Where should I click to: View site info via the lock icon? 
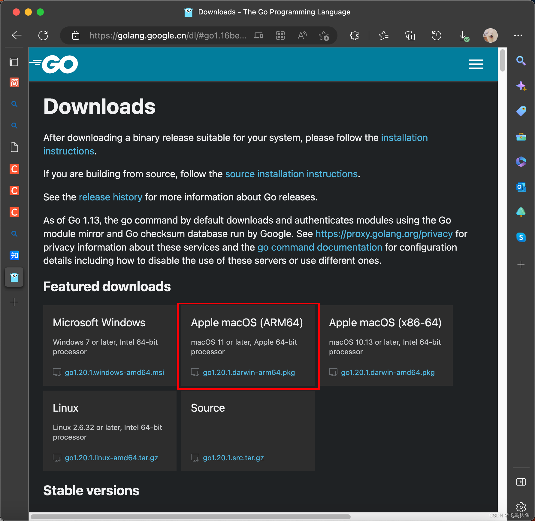point(76,35)
